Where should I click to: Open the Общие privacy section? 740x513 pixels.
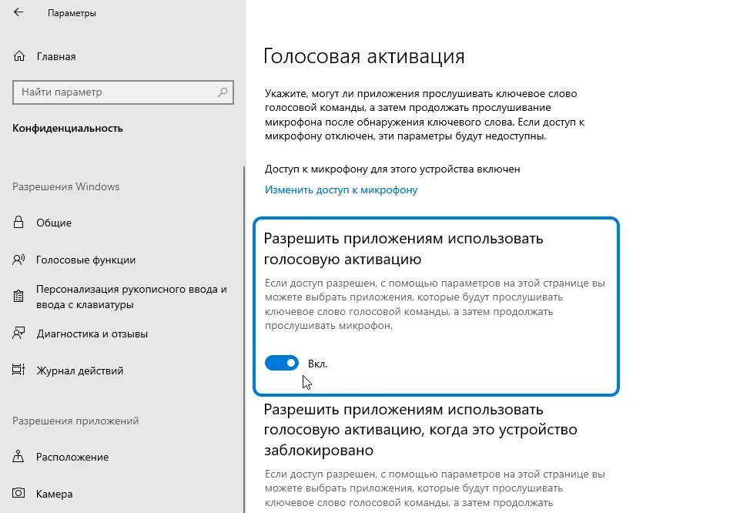point(54,223)
